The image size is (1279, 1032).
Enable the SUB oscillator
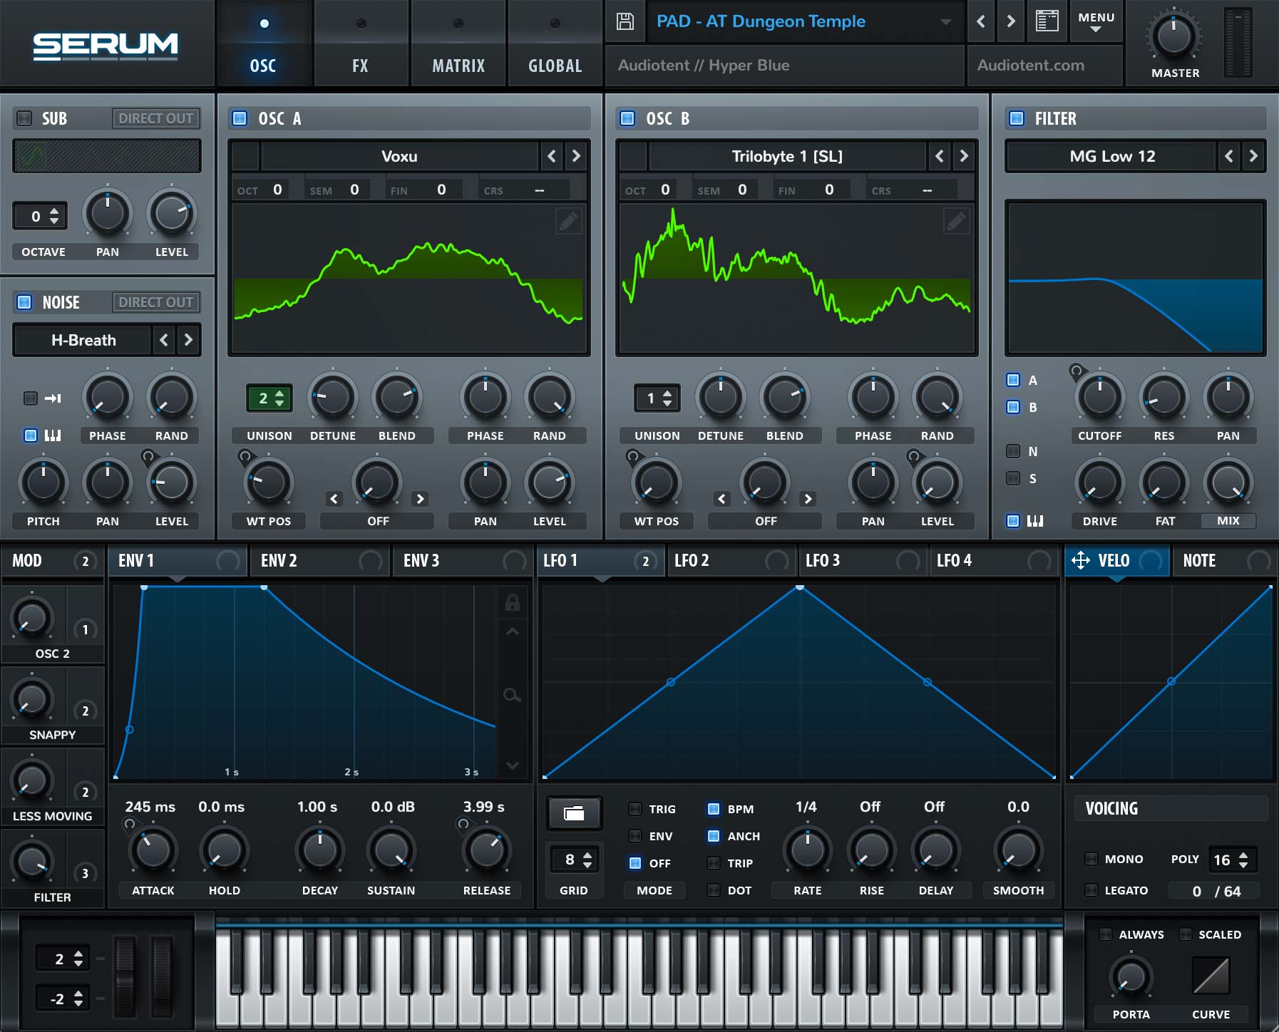click(x=24, y=118)
